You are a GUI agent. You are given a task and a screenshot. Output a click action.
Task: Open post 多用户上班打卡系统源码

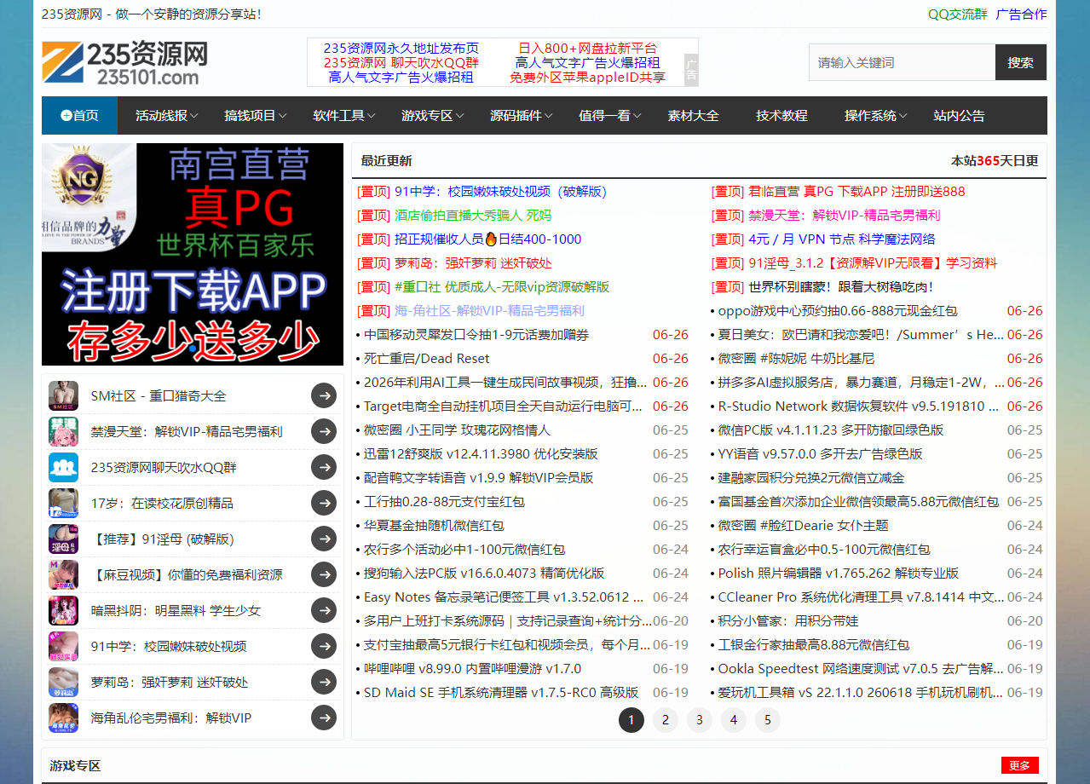pos(506,621)
